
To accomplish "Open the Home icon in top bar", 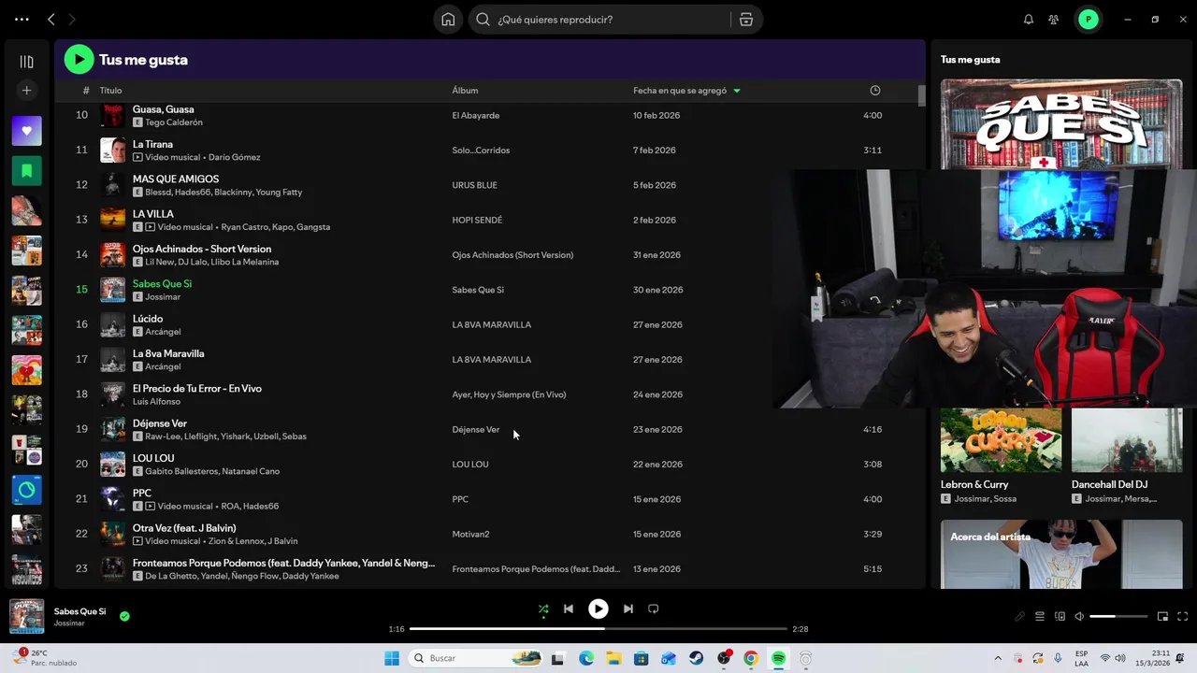I will click(448, 20).
